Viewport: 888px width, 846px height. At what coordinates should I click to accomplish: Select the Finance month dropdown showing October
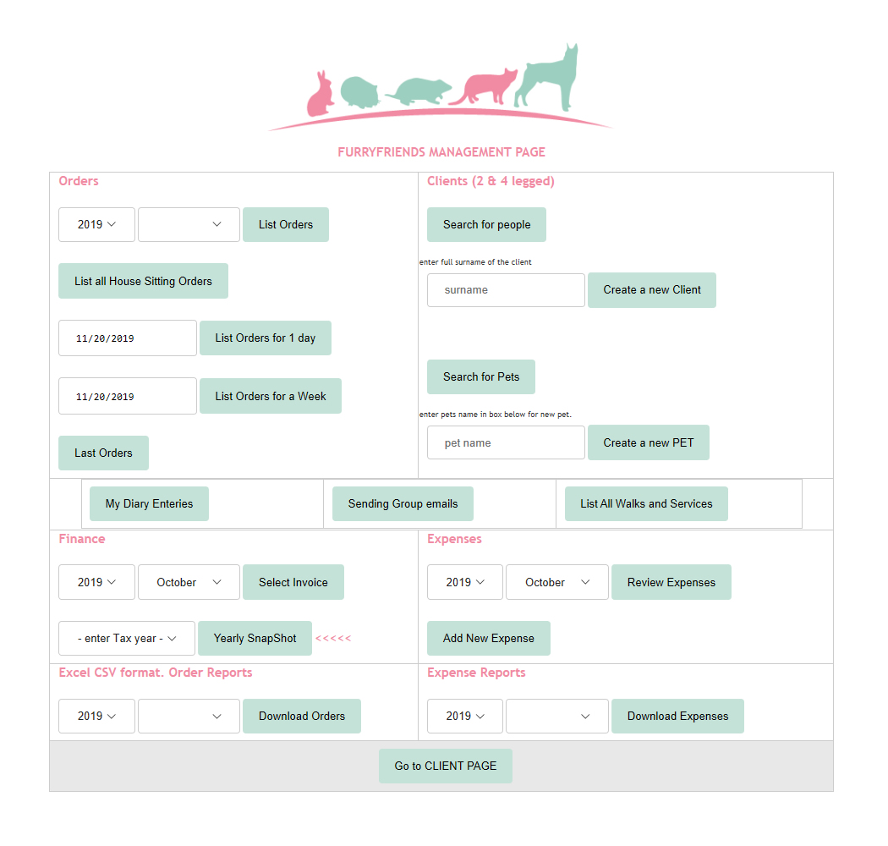[189, 583]
